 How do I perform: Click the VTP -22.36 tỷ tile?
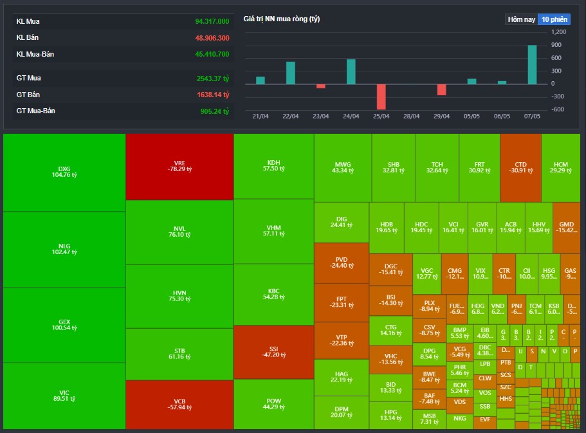pyautogui.click(x=342, y=340)
